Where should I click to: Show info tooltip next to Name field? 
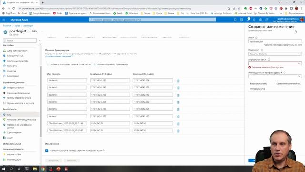click(256, 38)
